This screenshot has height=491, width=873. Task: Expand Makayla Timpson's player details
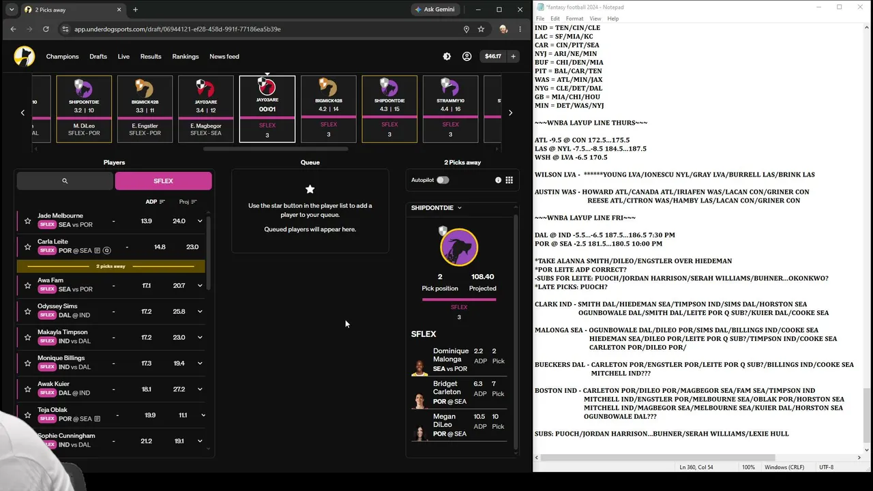pyautogui.click(x=200, y=338)
